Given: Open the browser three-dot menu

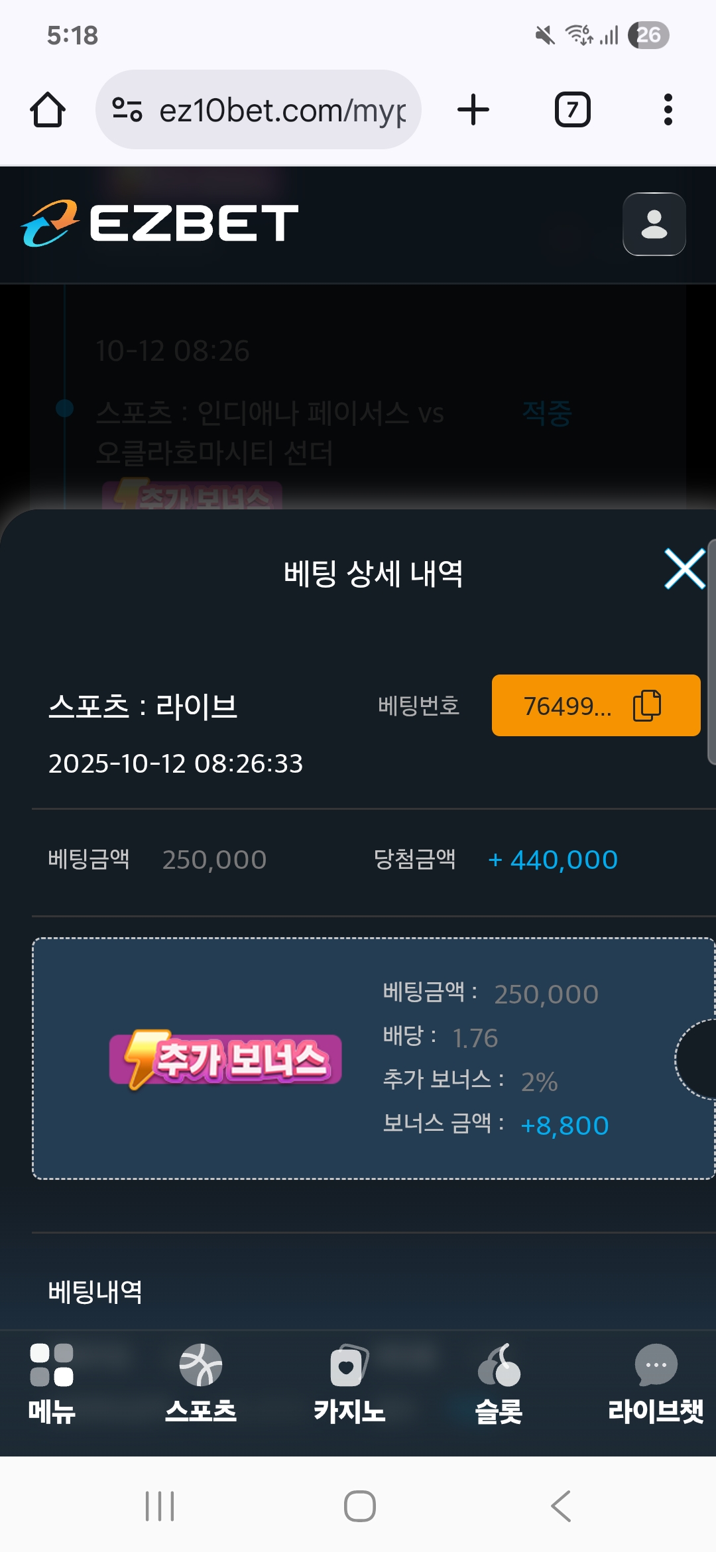Looking at the screenshot, I should [668, 109].
